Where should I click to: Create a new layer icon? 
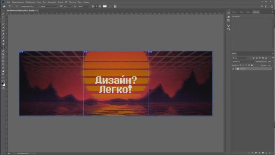pos(266,153)
